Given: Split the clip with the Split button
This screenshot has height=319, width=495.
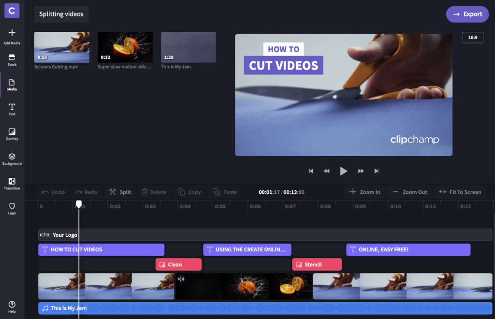Looking at the screenshot, I should click(x=120, y=192).
